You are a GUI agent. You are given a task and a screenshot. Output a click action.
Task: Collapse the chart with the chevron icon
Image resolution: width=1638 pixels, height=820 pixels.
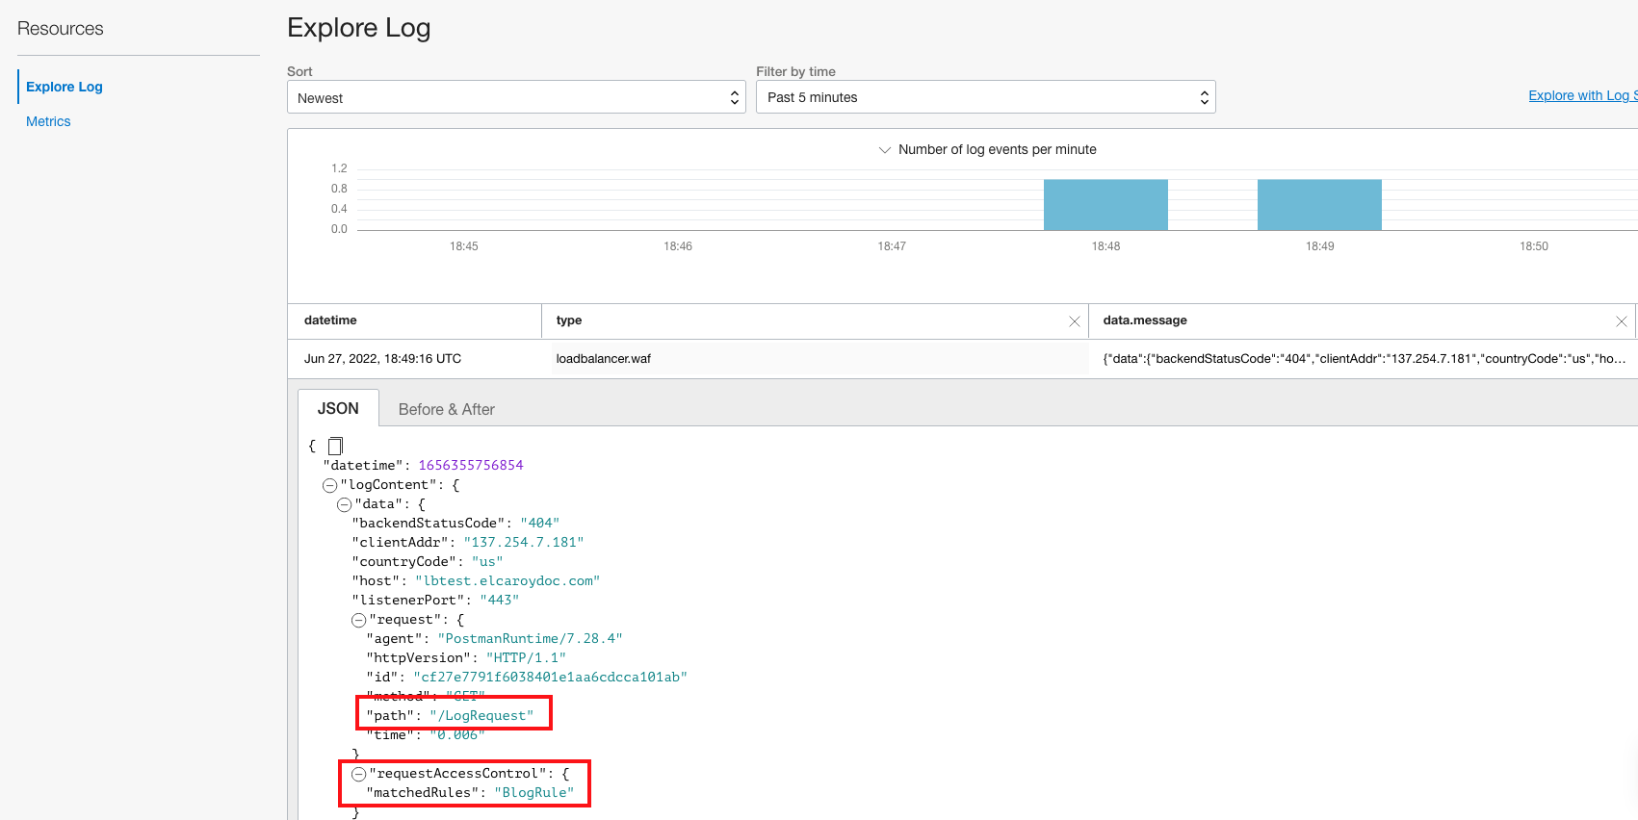884,150
